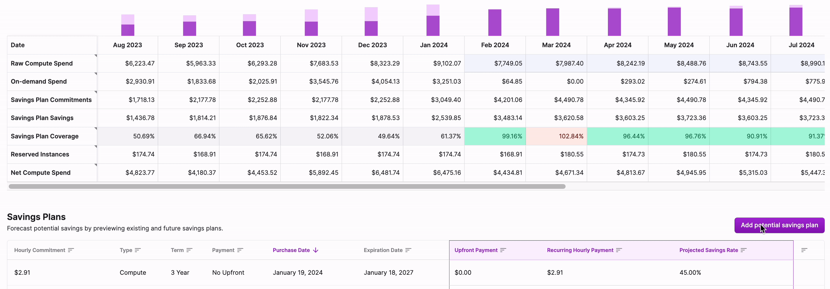This screenshot has width=830, height=289.
Task: Sort by Hourly Commitment header
Action: pyautogui.click(x=40, y=250)
